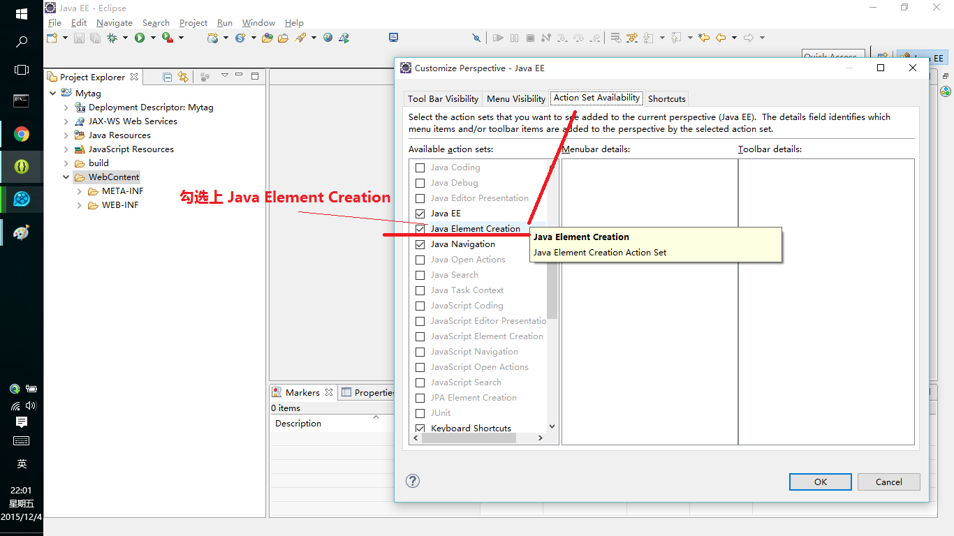Click Collapse All icon in Project Explorer

point(167,77)
